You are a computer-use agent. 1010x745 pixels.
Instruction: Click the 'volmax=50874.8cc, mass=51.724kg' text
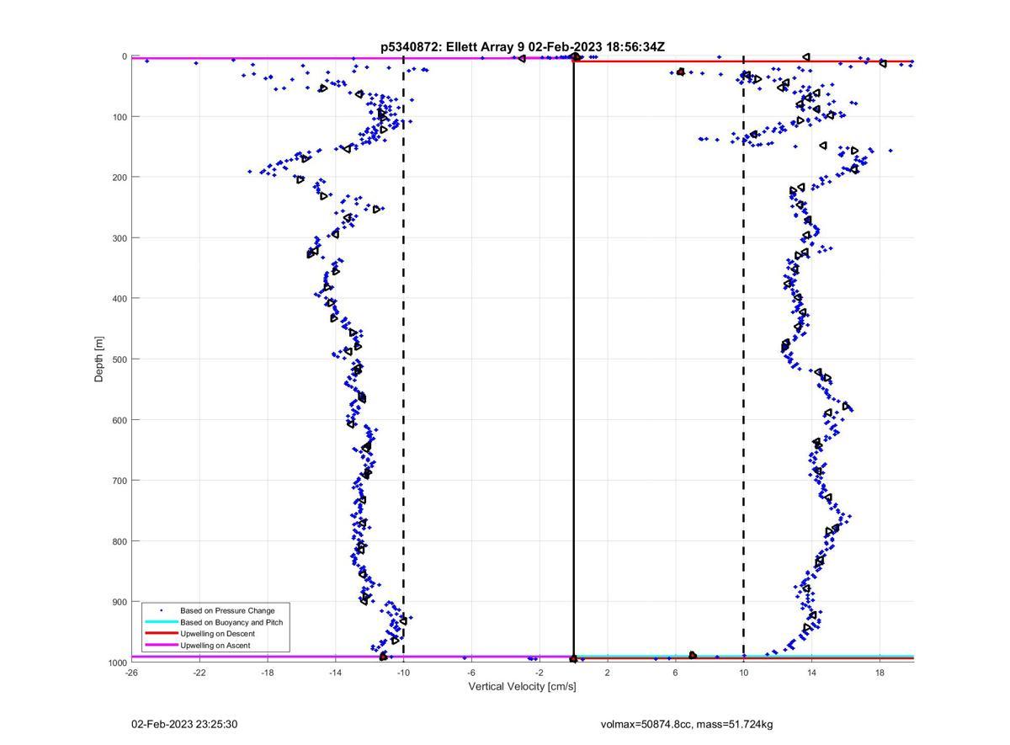(687, 724)
